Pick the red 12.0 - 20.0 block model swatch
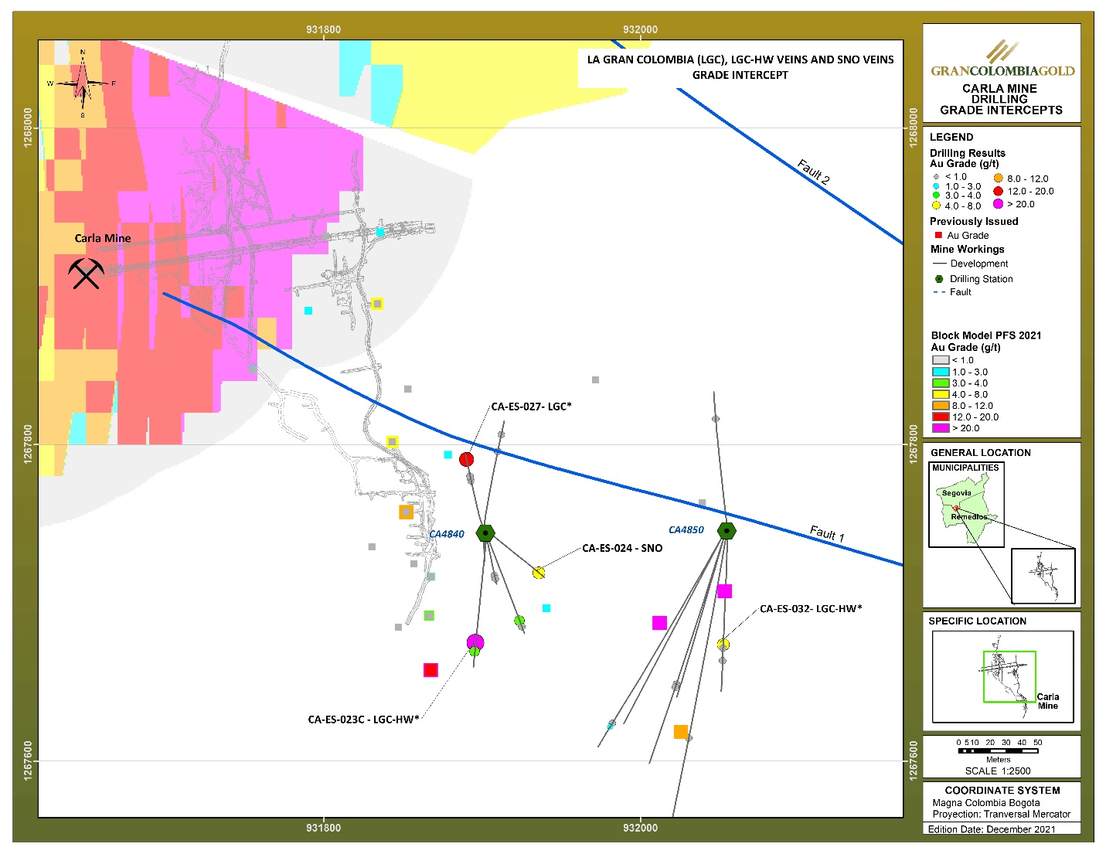The height and width of the screenshot is (854, 1106). pyautogui.click(x=941, y=417)
